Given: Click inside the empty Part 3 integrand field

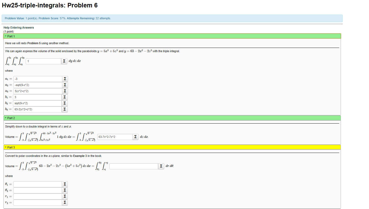Looking at the screenshot, I should tap(134, 166).
